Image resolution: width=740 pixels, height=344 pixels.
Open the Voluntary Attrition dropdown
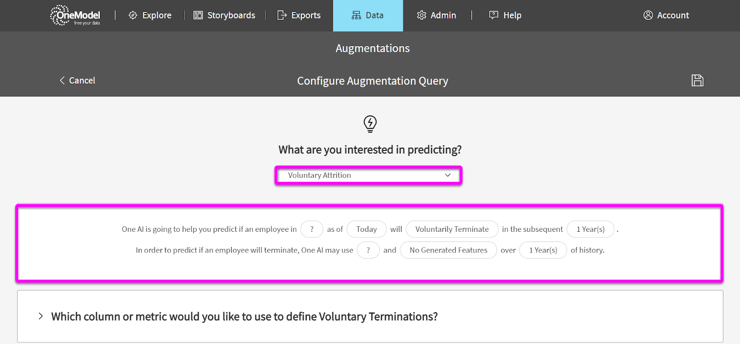[x=369, y=175]
